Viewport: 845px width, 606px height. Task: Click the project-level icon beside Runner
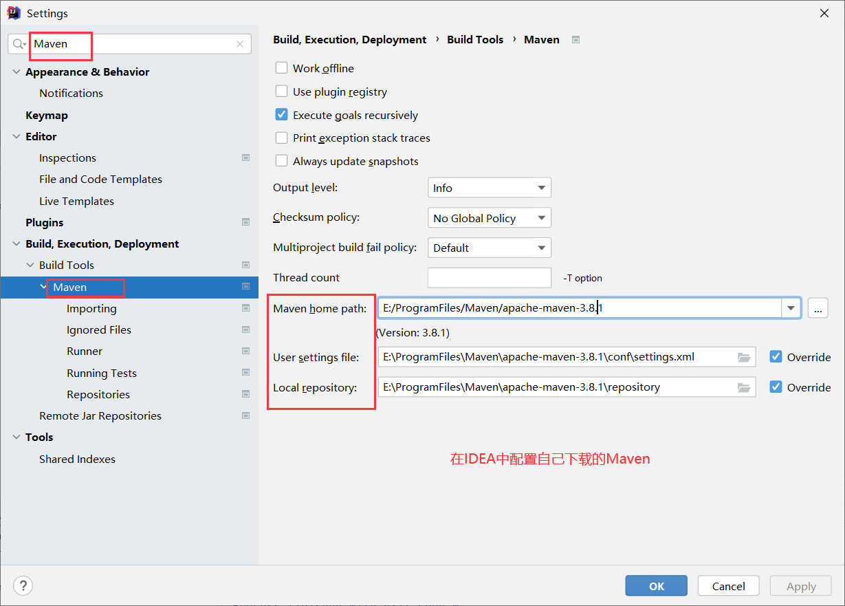coord(245,351)
